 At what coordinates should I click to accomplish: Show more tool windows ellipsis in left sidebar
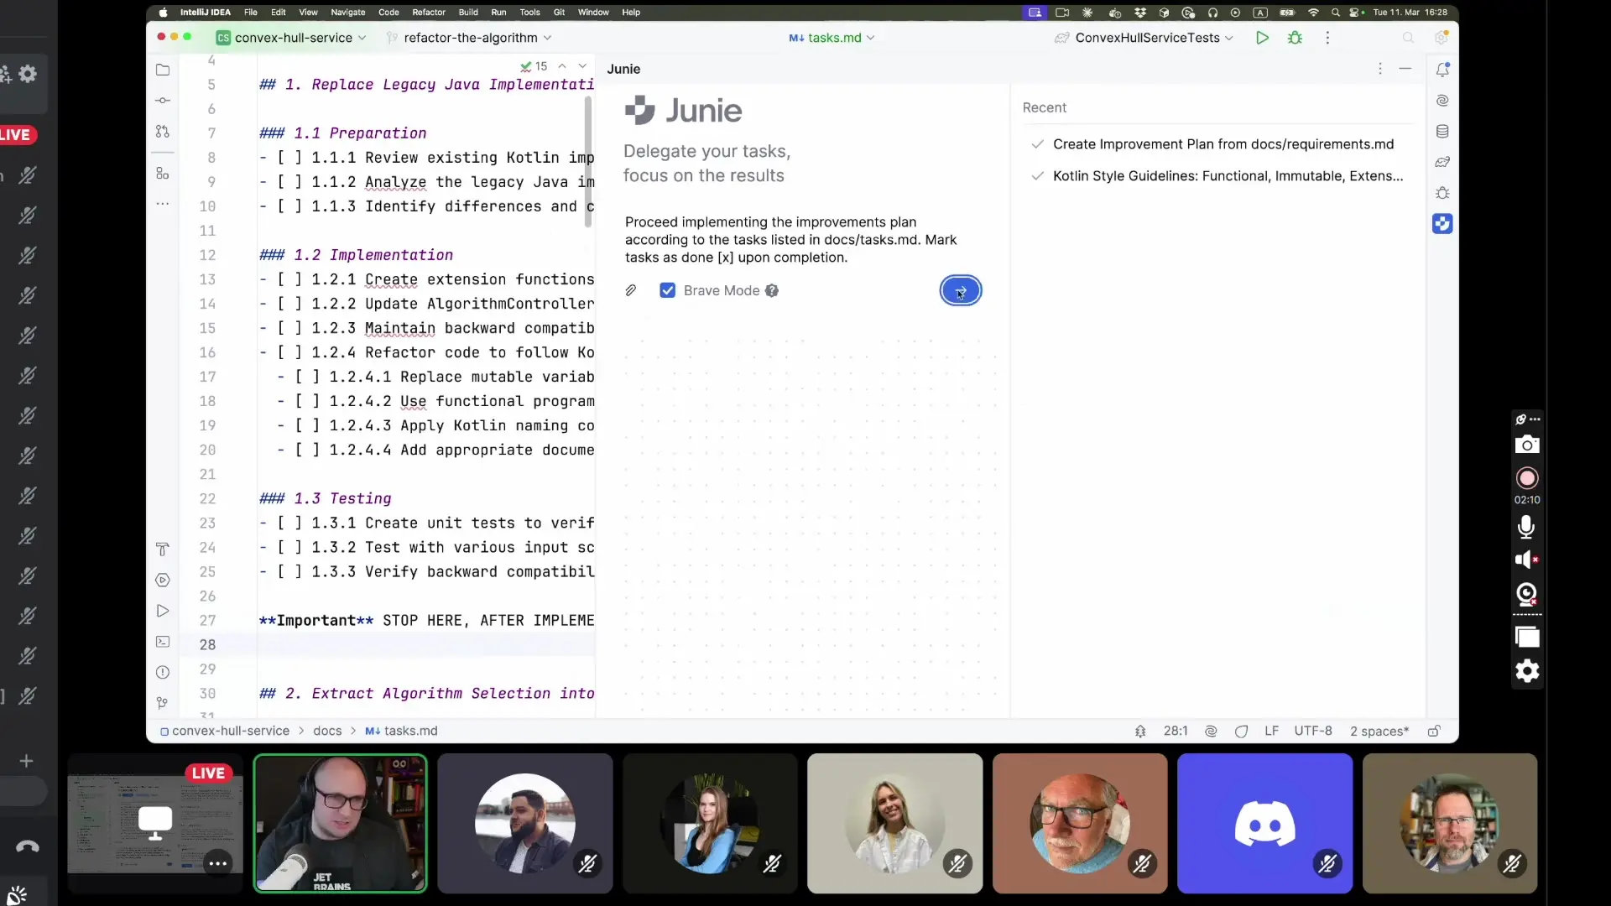click(163, 204)
